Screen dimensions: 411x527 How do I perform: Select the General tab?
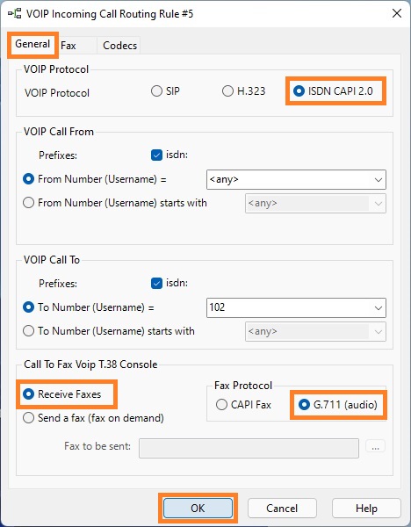click(x=32, y=44)
